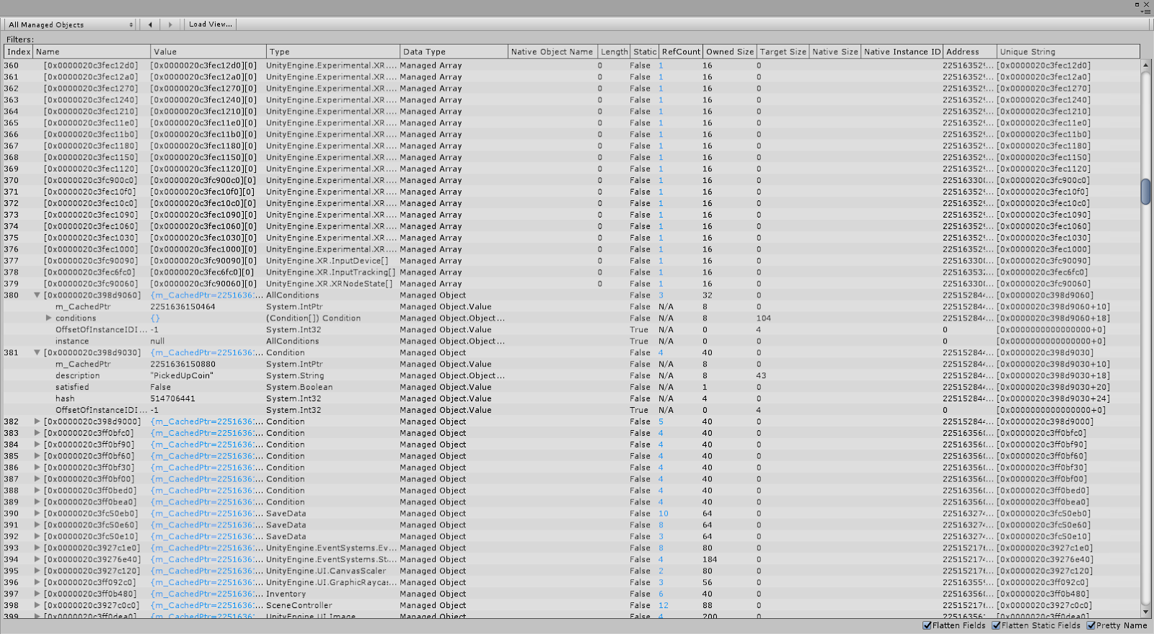Open the m_CachedPtr value link in row 380
The image size is (1154, 634).
point(206,295)
